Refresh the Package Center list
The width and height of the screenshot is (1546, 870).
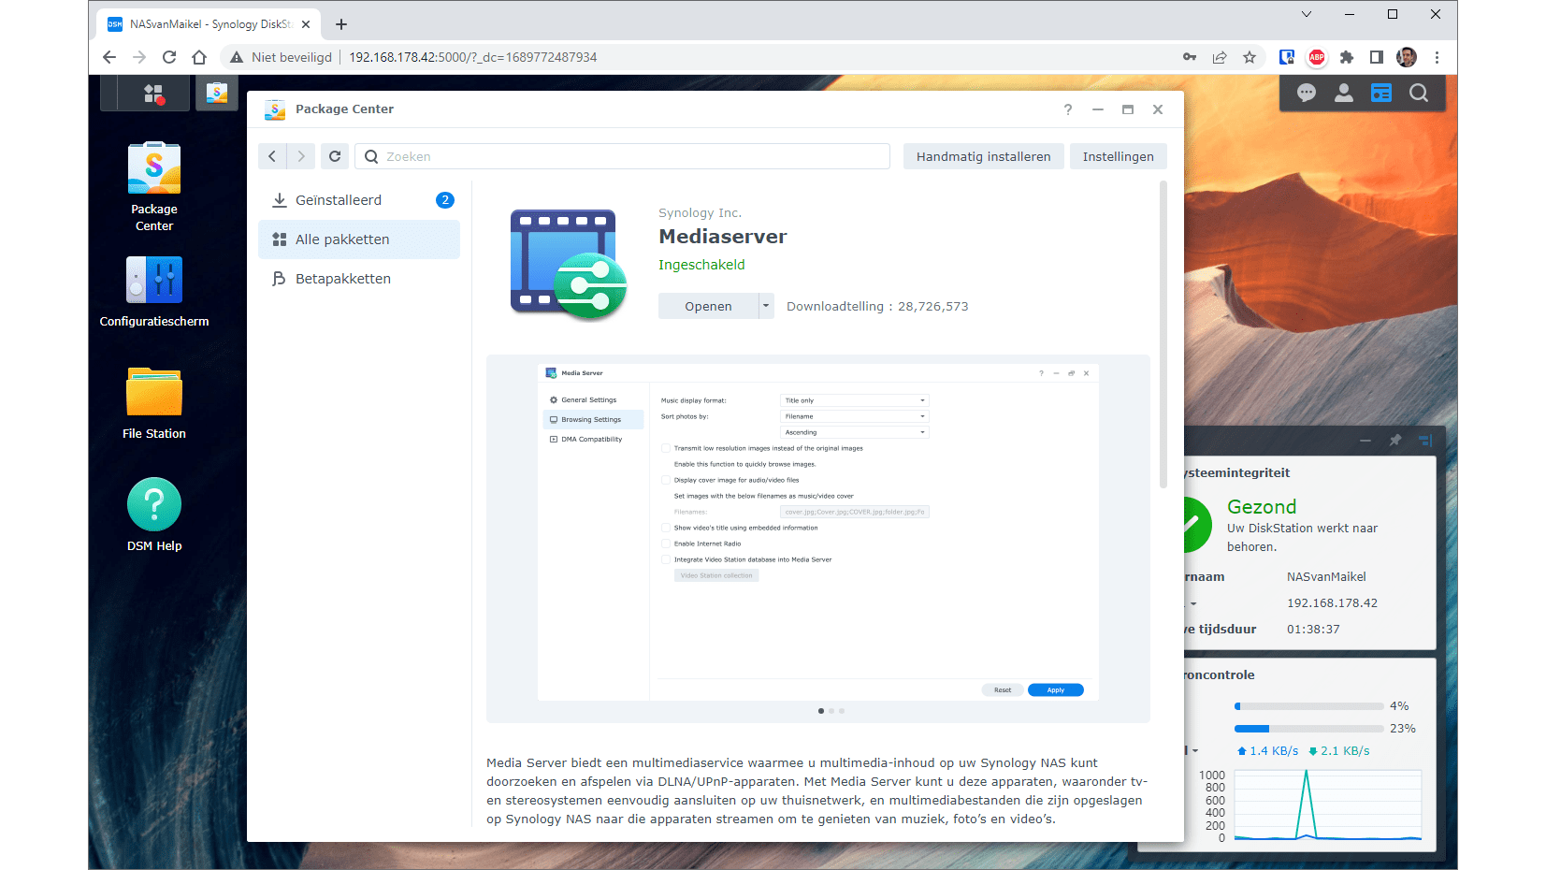point(335,156)
